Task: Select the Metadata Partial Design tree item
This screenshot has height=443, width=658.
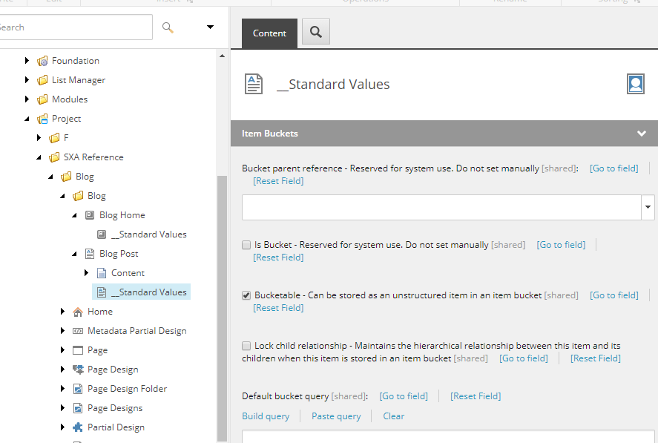Action: pos(136,331)
